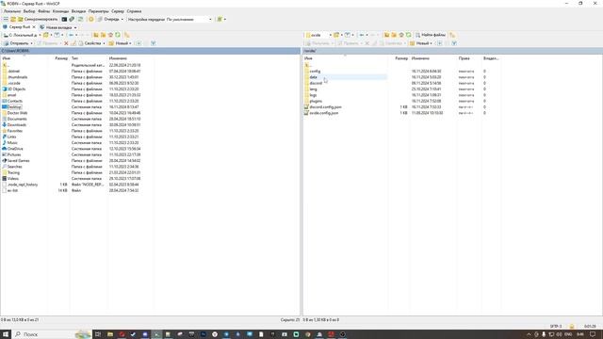Screen dimensions: 603x339
Task: Click the local path bar C:\Users\ROBIN
Action: [150, 51]
